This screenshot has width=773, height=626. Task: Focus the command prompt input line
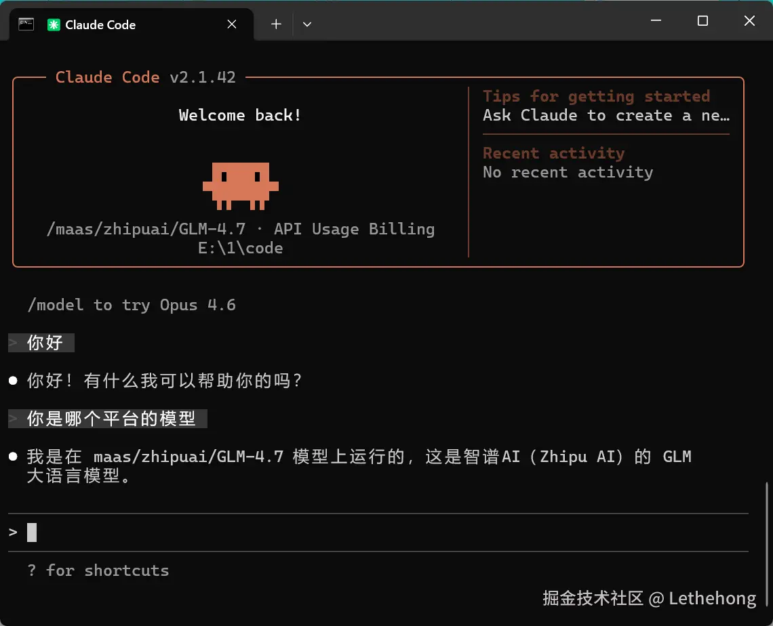point(378,533)
